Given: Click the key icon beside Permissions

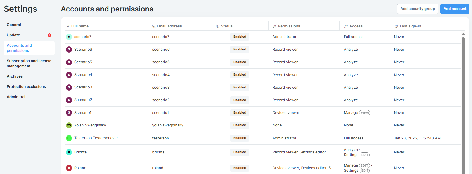Looking at the screenshot, I should pyautogui.click(x=275, y=26).
